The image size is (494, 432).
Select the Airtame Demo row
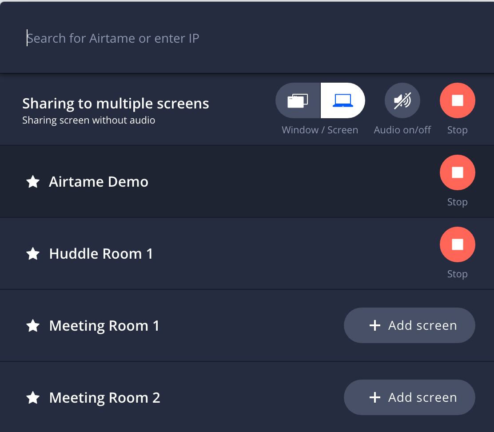click(x=178, y=181)
